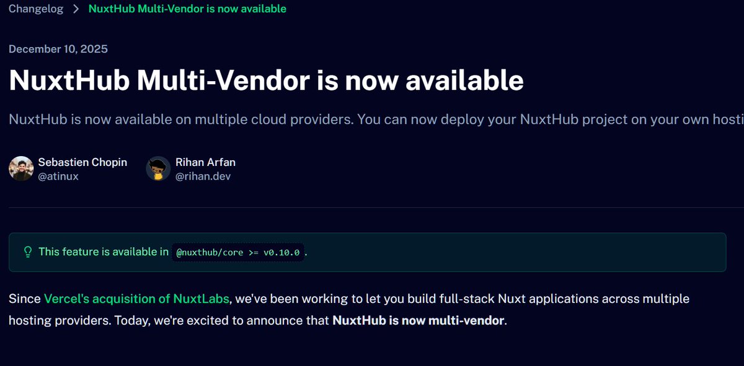Image resolution: width=744 pixels, height=366 pixels.
Task: Open the current page breadcrumb 'NuxtHub Multi-Vendor is now available'
Action: [187, 9]
